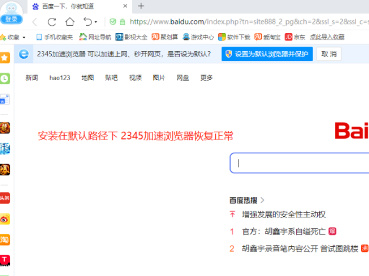Open 爱淘宝 bookmark
The image size is (369, 276).
pos(268,37)
